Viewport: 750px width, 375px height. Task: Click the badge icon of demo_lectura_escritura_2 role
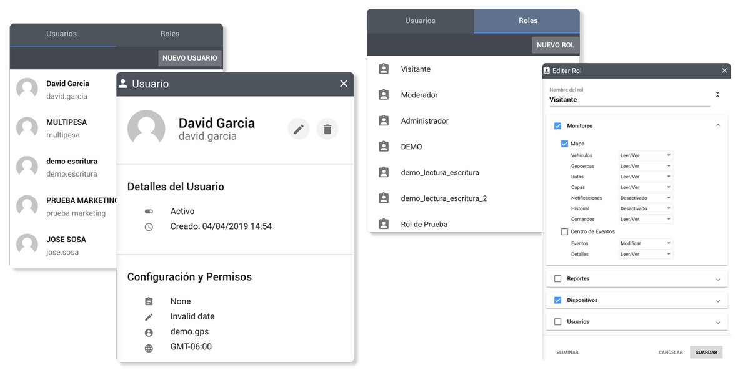coord(384,198)
